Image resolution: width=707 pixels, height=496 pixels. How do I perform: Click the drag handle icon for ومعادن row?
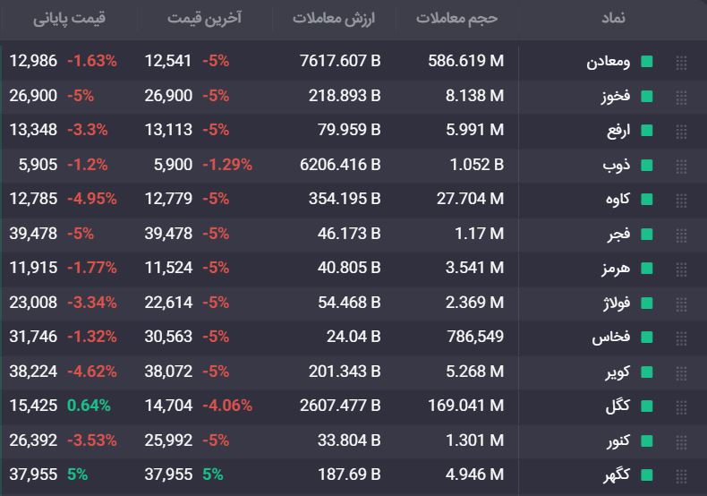click(681, 63)
